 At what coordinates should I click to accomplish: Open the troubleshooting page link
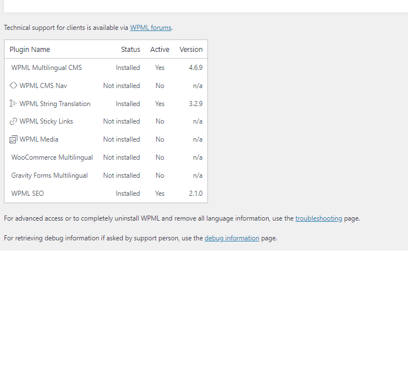point(319,218)
